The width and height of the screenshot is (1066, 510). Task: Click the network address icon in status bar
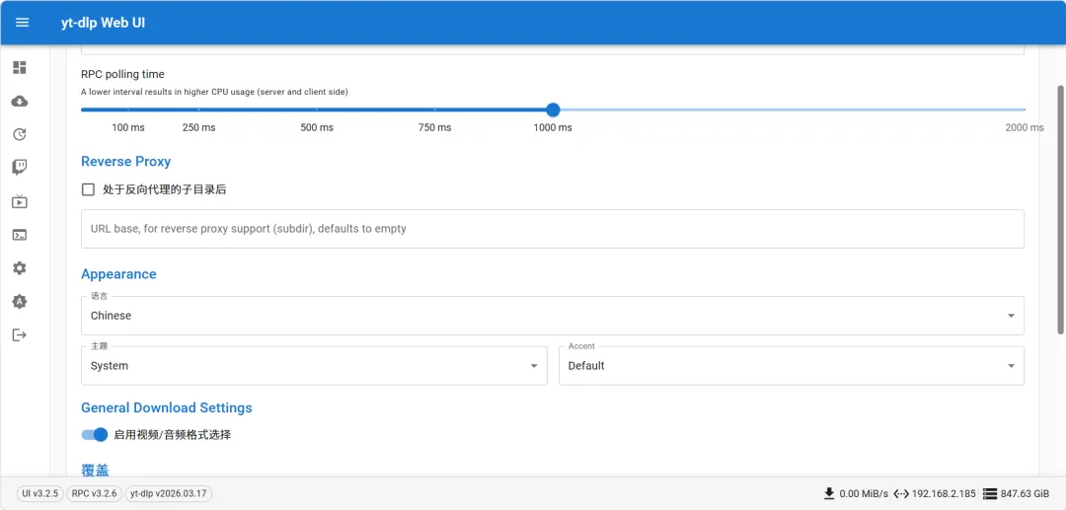click(x=901, y=493)
